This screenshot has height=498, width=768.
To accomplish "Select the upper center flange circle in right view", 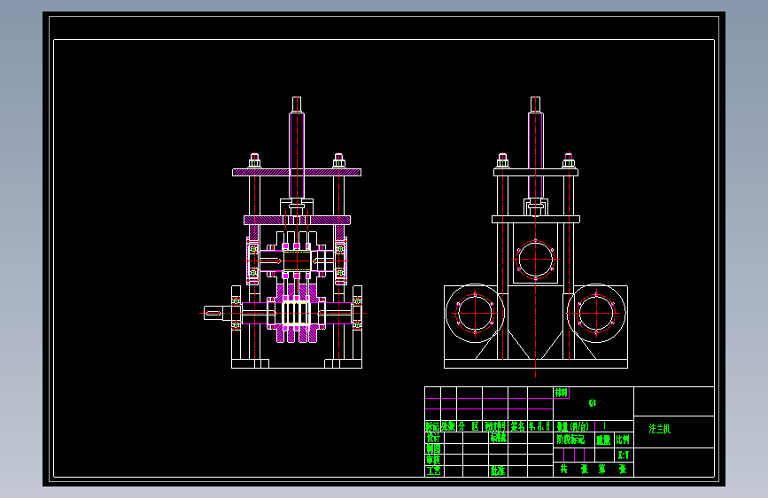I will click(535, 260).
